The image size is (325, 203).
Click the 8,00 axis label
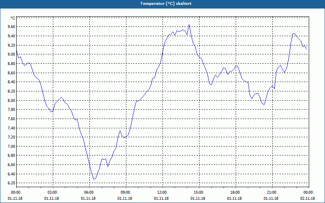(x=11, y=100)
